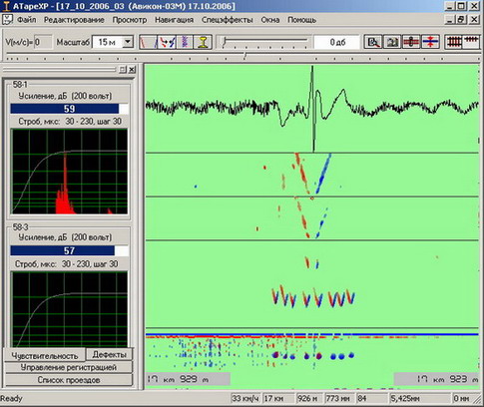Click the magnifier search toolbar icon
Viewport: 484px width, 407px height.
click(373, 42)
